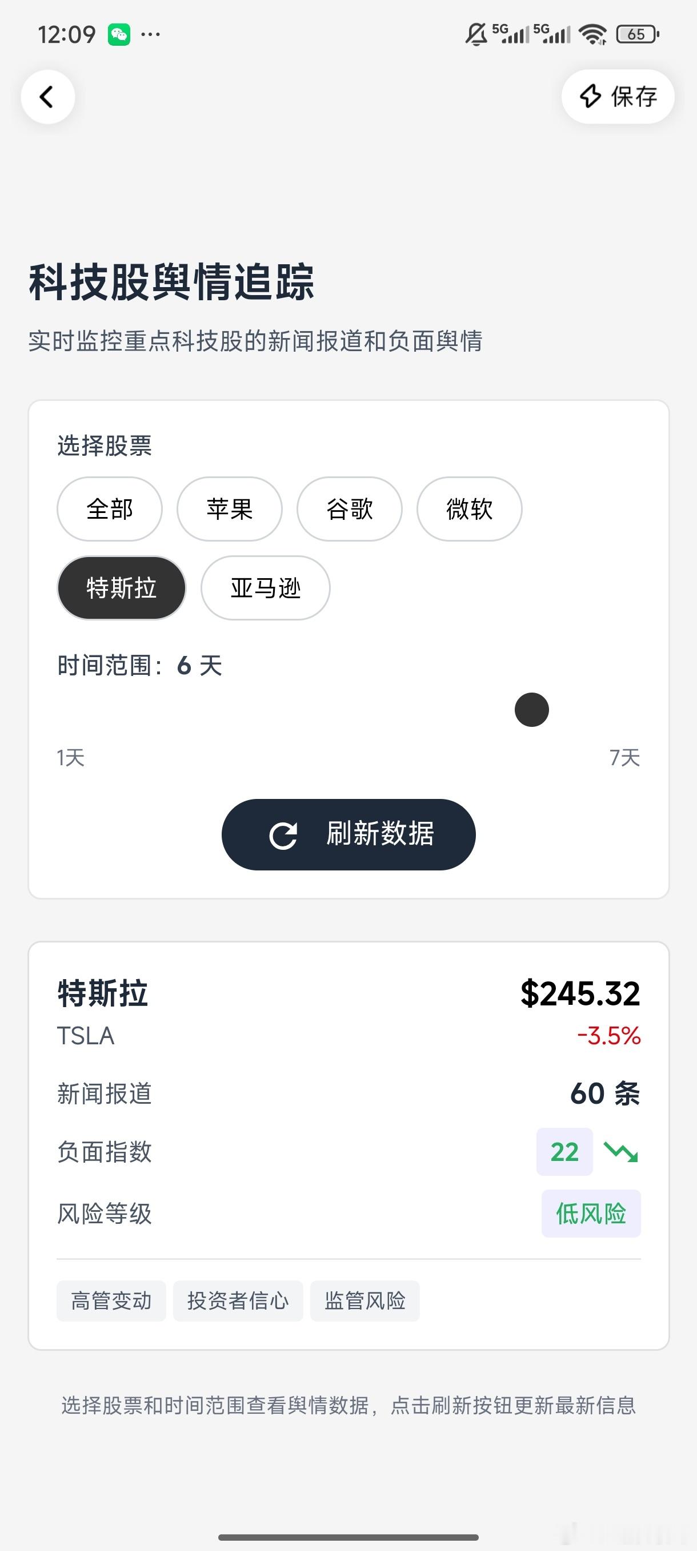Viewport: 697px width, 1551px height.
Task: Choose the 微软 stock chip
Action: click(469, 509)
